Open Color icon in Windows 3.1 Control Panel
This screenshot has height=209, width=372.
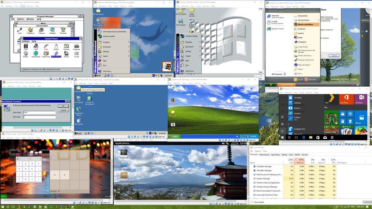[26, 47]
